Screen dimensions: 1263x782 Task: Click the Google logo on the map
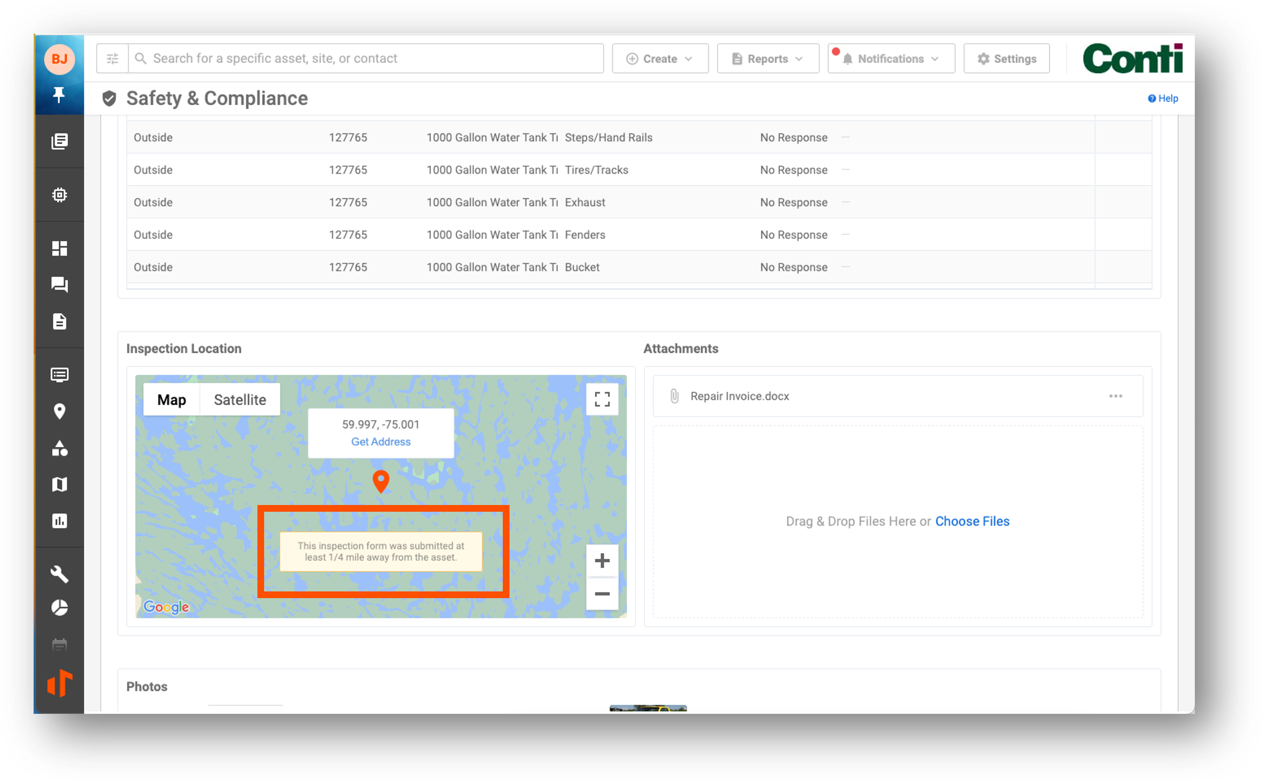[166, 607]
